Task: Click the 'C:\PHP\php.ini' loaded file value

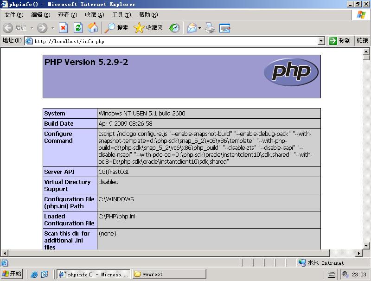Action: tap(117, 217)
